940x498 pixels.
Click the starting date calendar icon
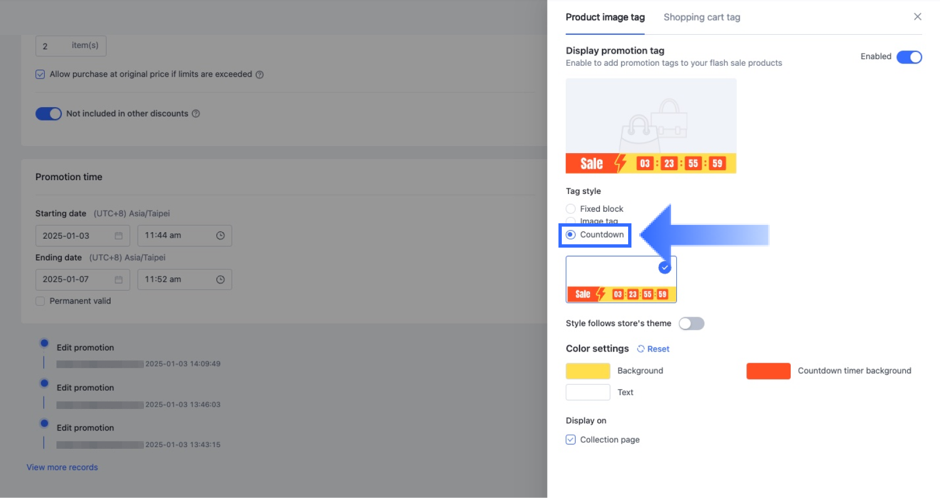click(x=118, y=235)
